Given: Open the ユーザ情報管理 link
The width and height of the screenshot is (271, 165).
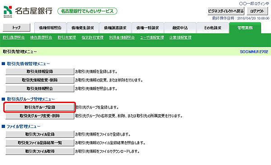Looking at the screenshot, I should point(152,38).
